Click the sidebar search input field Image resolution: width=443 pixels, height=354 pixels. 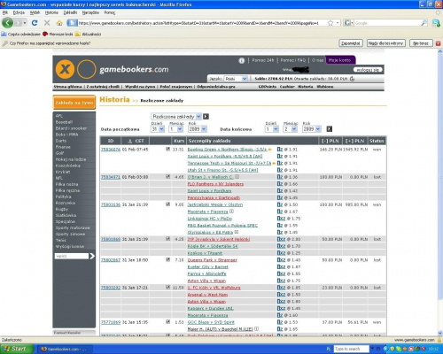click(72, 256)
